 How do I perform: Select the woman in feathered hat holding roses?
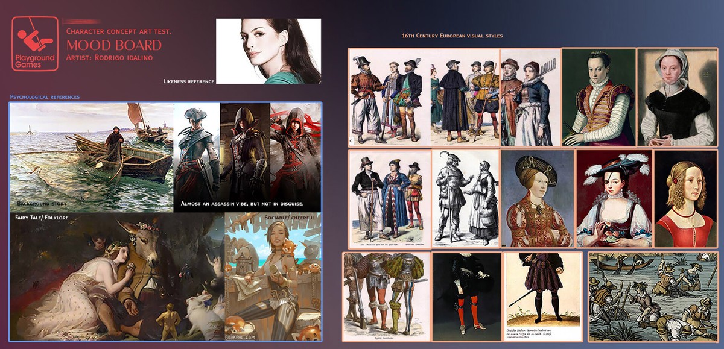coord(614,199)
